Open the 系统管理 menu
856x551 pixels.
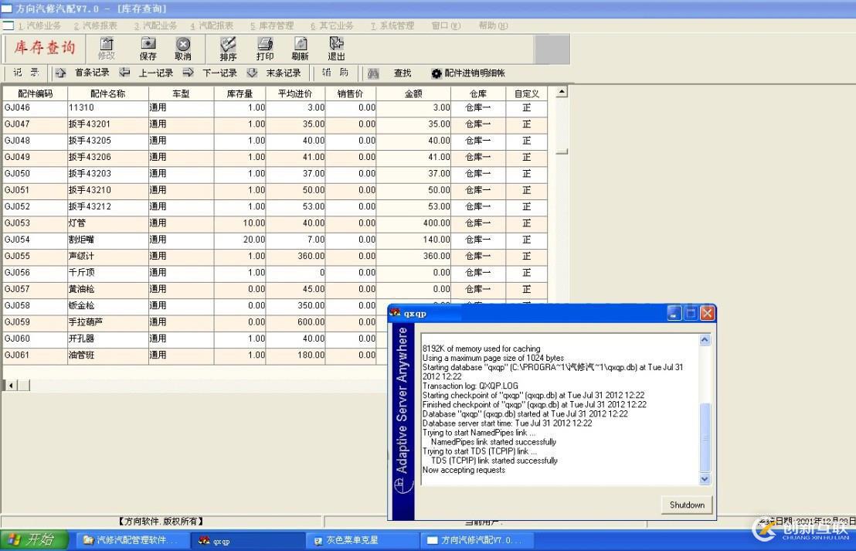pos(392,26)
